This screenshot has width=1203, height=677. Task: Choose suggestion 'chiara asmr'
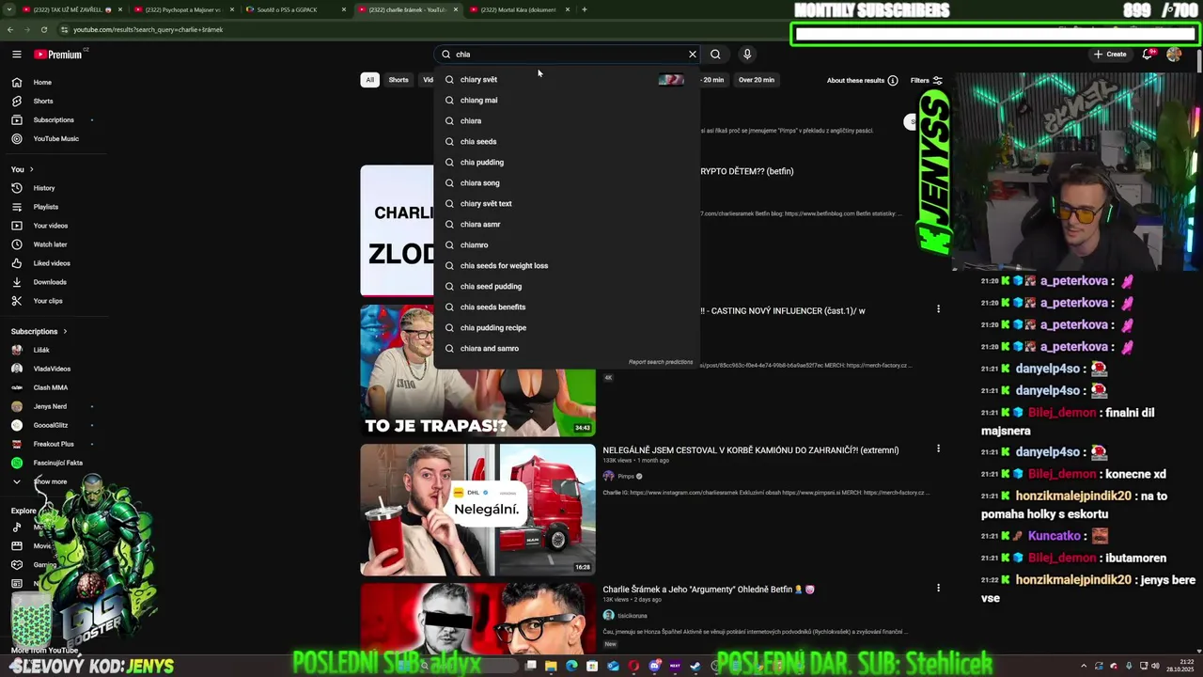coord(567,225)
